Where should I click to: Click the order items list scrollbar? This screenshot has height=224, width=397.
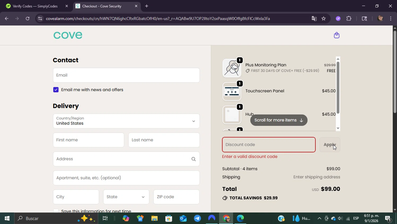[338, 88]
